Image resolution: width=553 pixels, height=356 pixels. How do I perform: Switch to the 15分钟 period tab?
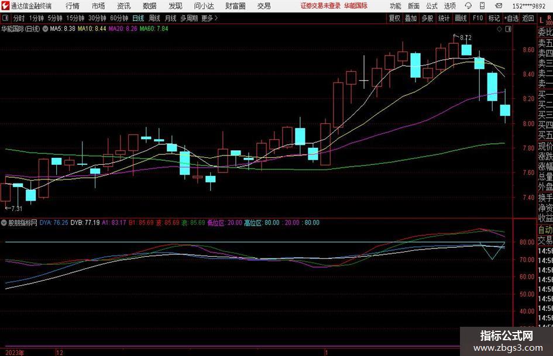[x=75, y=18]
